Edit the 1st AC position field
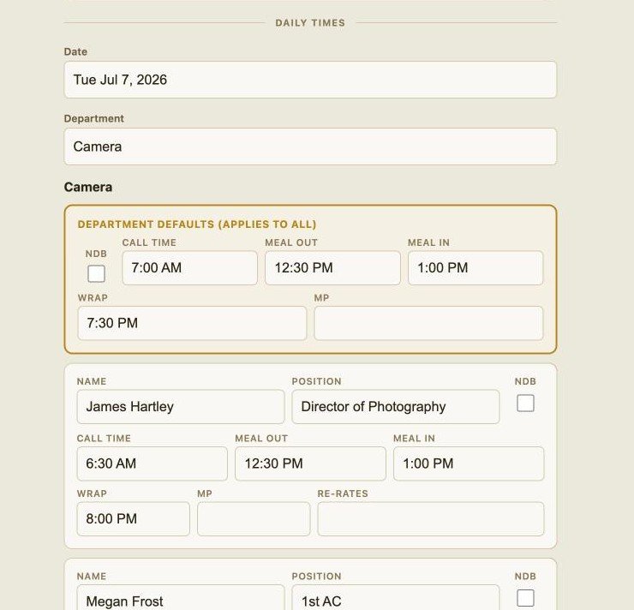This screenshot has width=634, height=610. (396, 598)
